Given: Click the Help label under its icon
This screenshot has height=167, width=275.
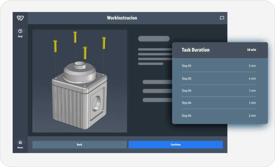Looking at the screenshot, I should [20, 36].
